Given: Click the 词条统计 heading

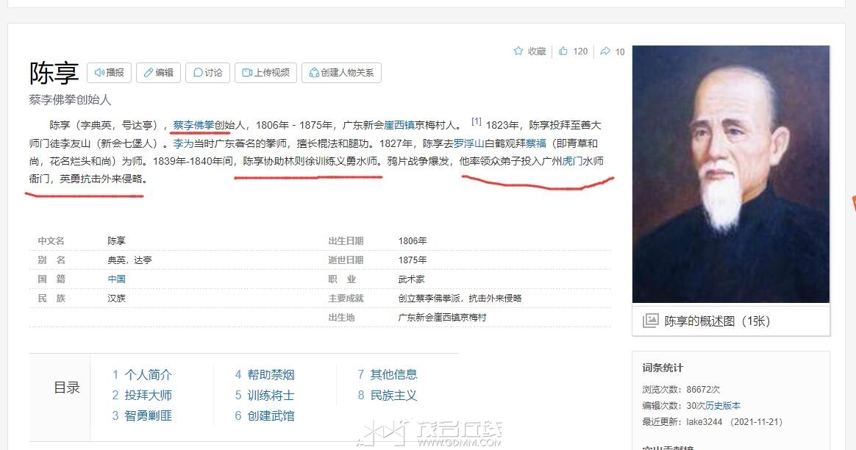Looking at the screenshot, I should (662, 368).
